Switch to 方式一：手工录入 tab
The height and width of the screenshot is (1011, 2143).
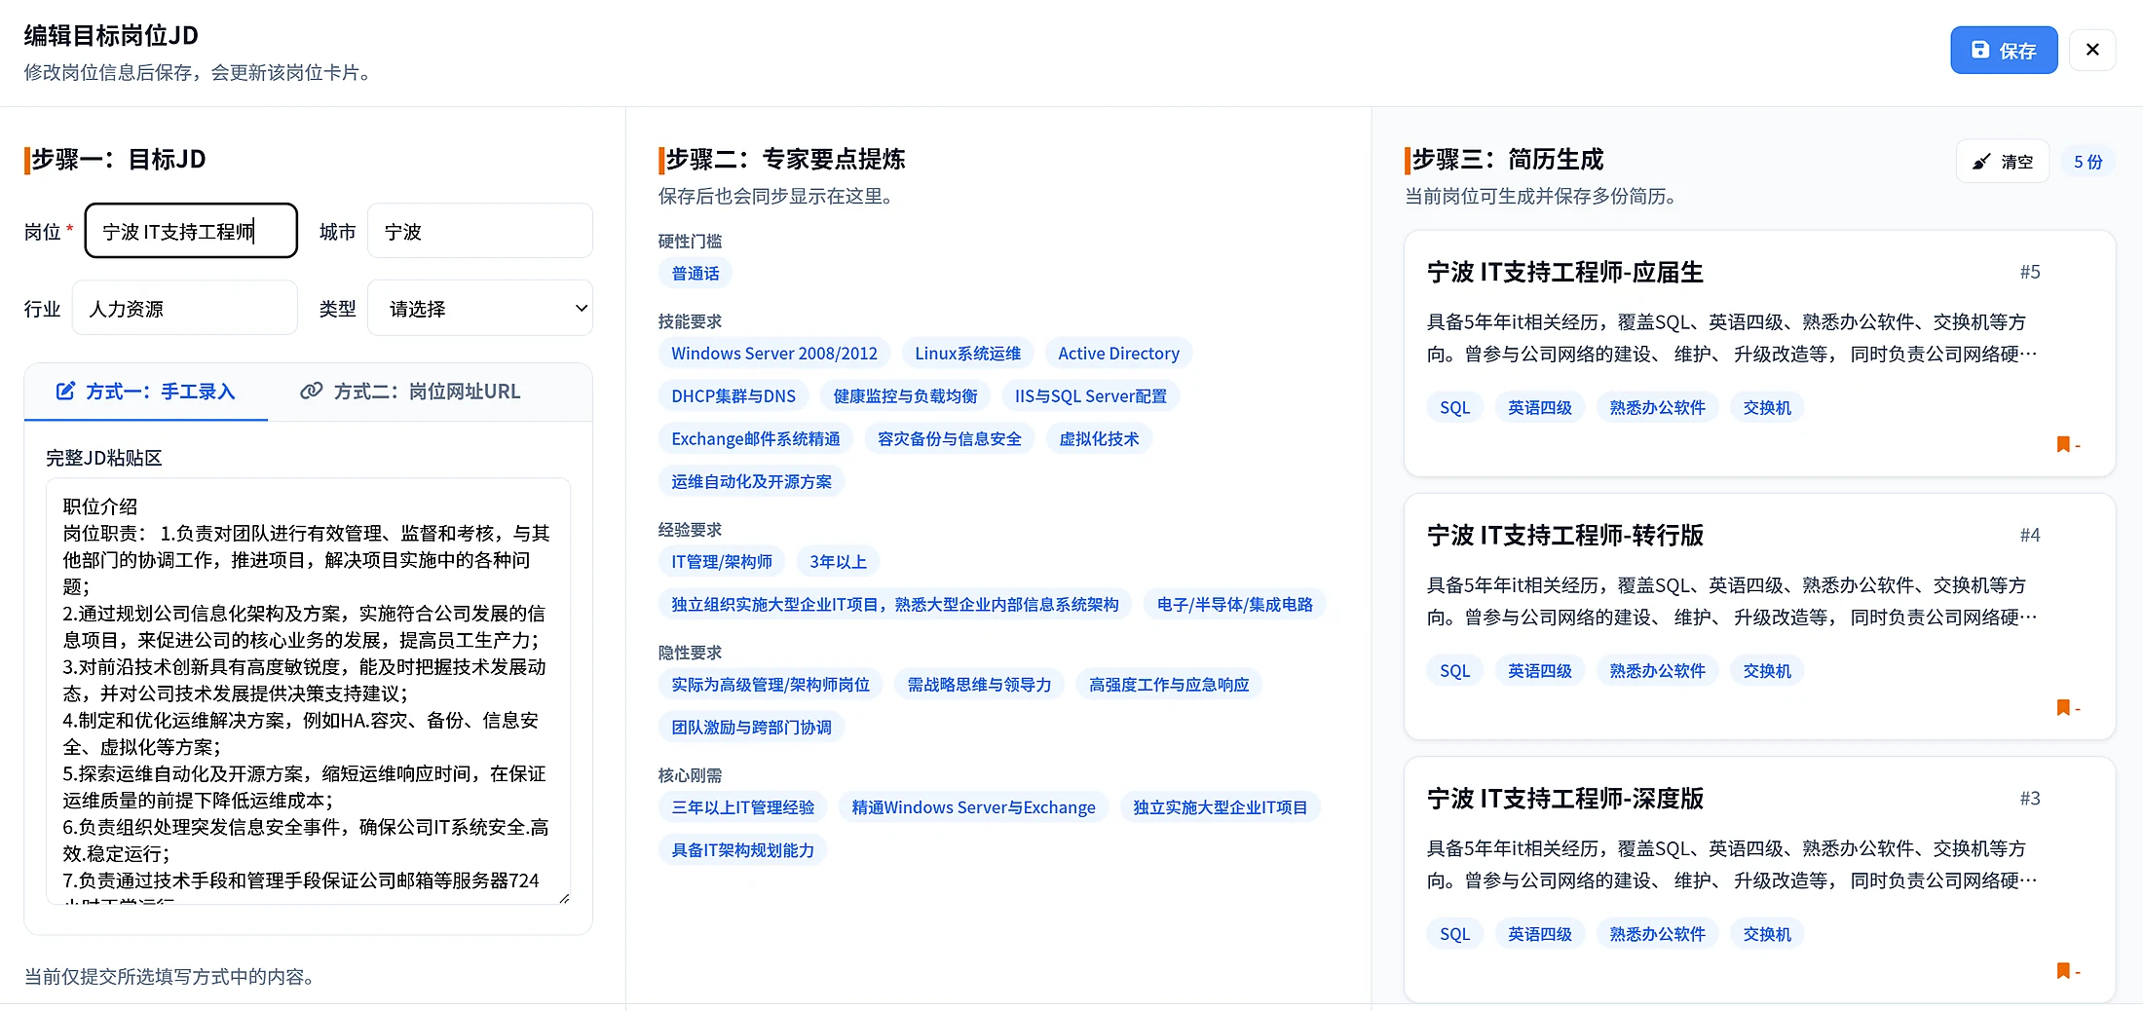(x=146, y=392)
